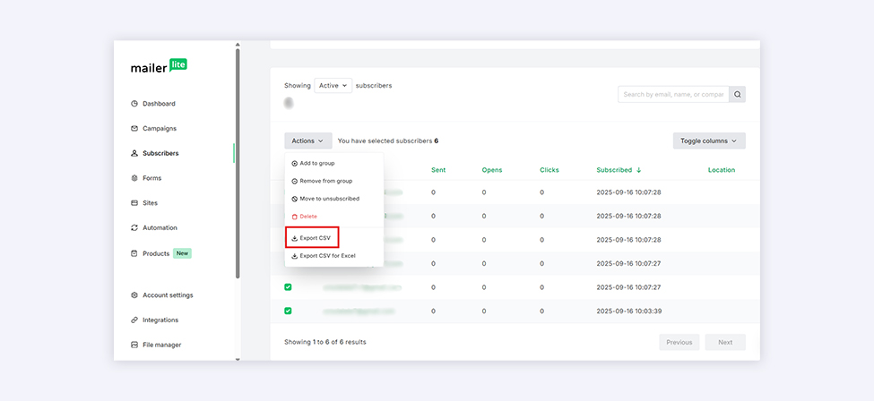Image resolution: width=874 pixels, height=401 pixels.
Task: Choose Export CSV from Actions menu
Action: click(312, 238)
